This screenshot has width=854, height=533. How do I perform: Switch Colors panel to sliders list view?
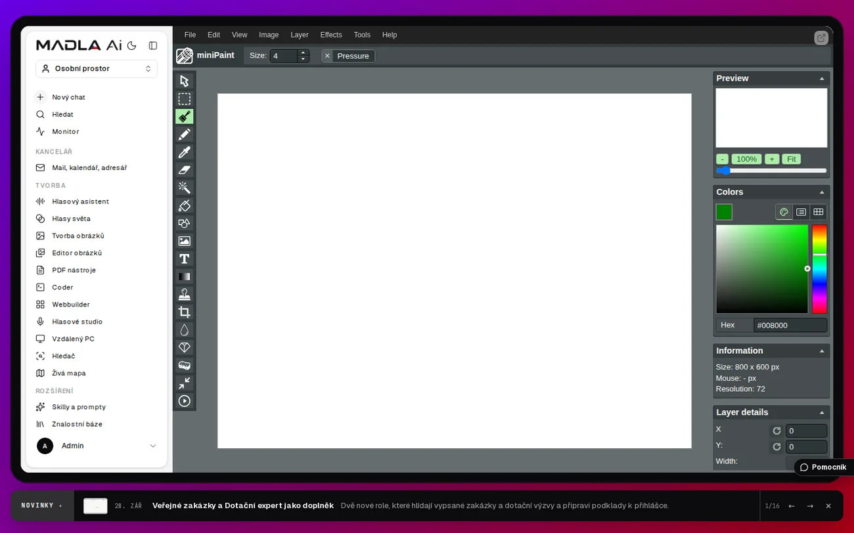coord(801,212)
